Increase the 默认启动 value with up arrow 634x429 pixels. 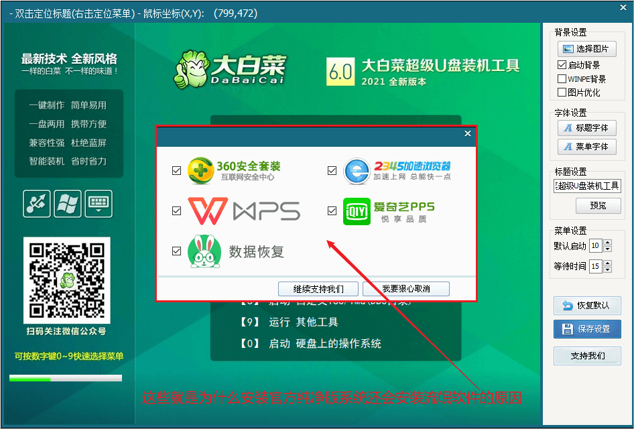[607, 243]
